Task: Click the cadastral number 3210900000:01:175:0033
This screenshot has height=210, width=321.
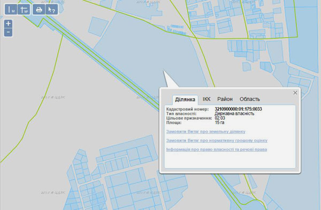Action: 238,109
